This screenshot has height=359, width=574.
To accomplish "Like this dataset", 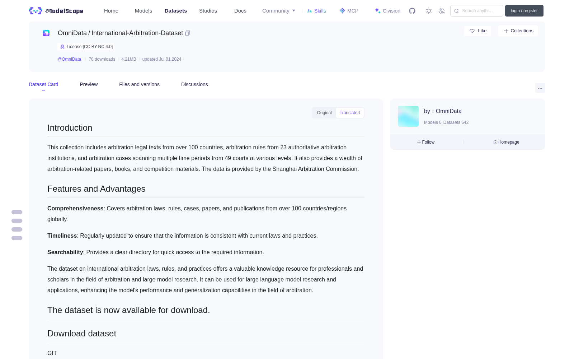I will (x=478, y=31).
